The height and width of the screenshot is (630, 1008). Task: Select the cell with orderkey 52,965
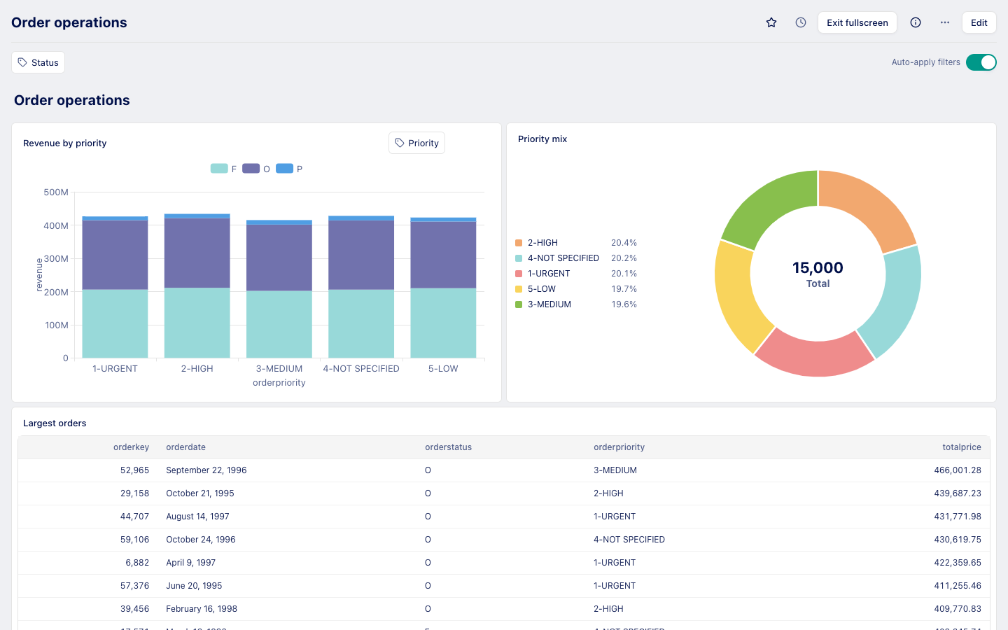point(134,470)
